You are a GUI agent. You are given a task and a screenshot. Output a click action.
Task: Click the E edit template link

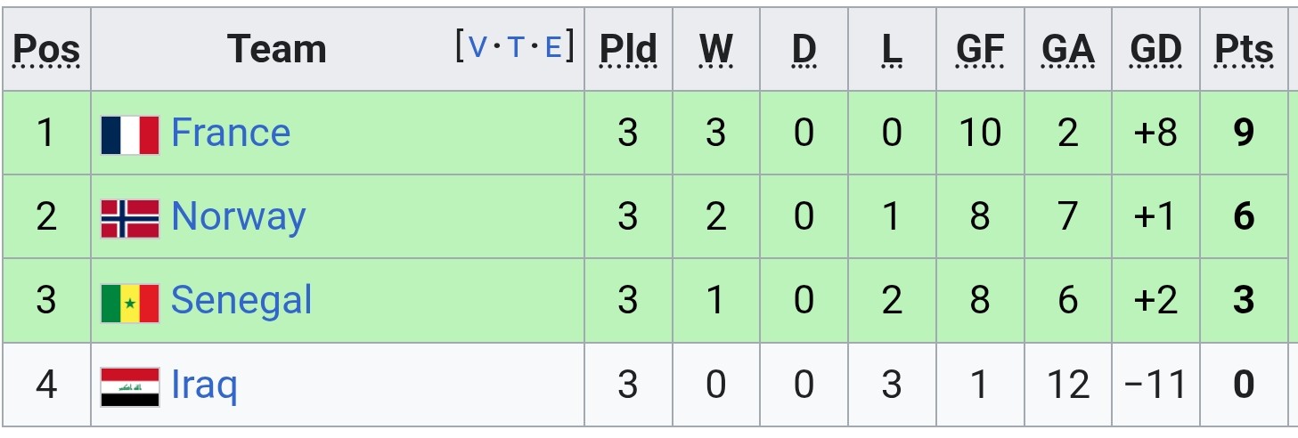[553, 46]
